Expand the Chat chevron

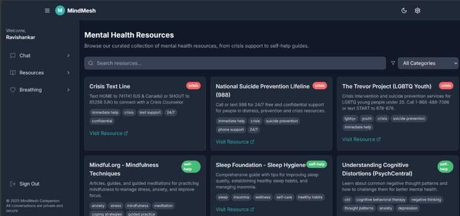[x=68, y=55]
